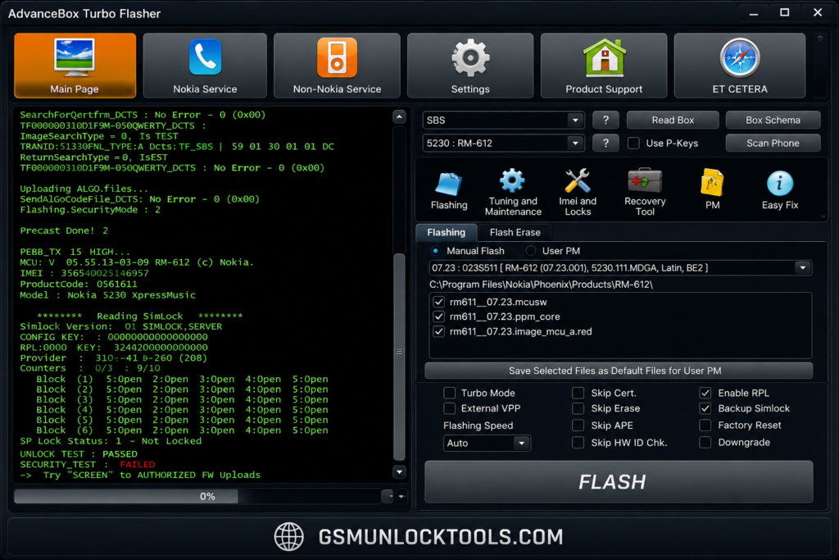Click Save Selected Files as Default button
839x560 pixels.
(619, 371)
